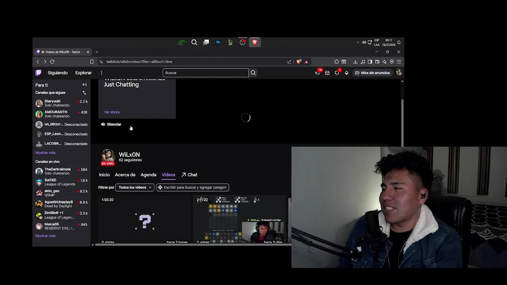Select the Videos tab
The height and width of the screenshot is (285, 507).
tap(168, 175)
